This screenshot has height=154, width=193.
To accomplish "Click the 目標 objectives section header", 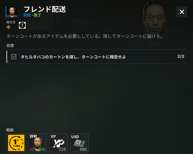I will (10, 46).
